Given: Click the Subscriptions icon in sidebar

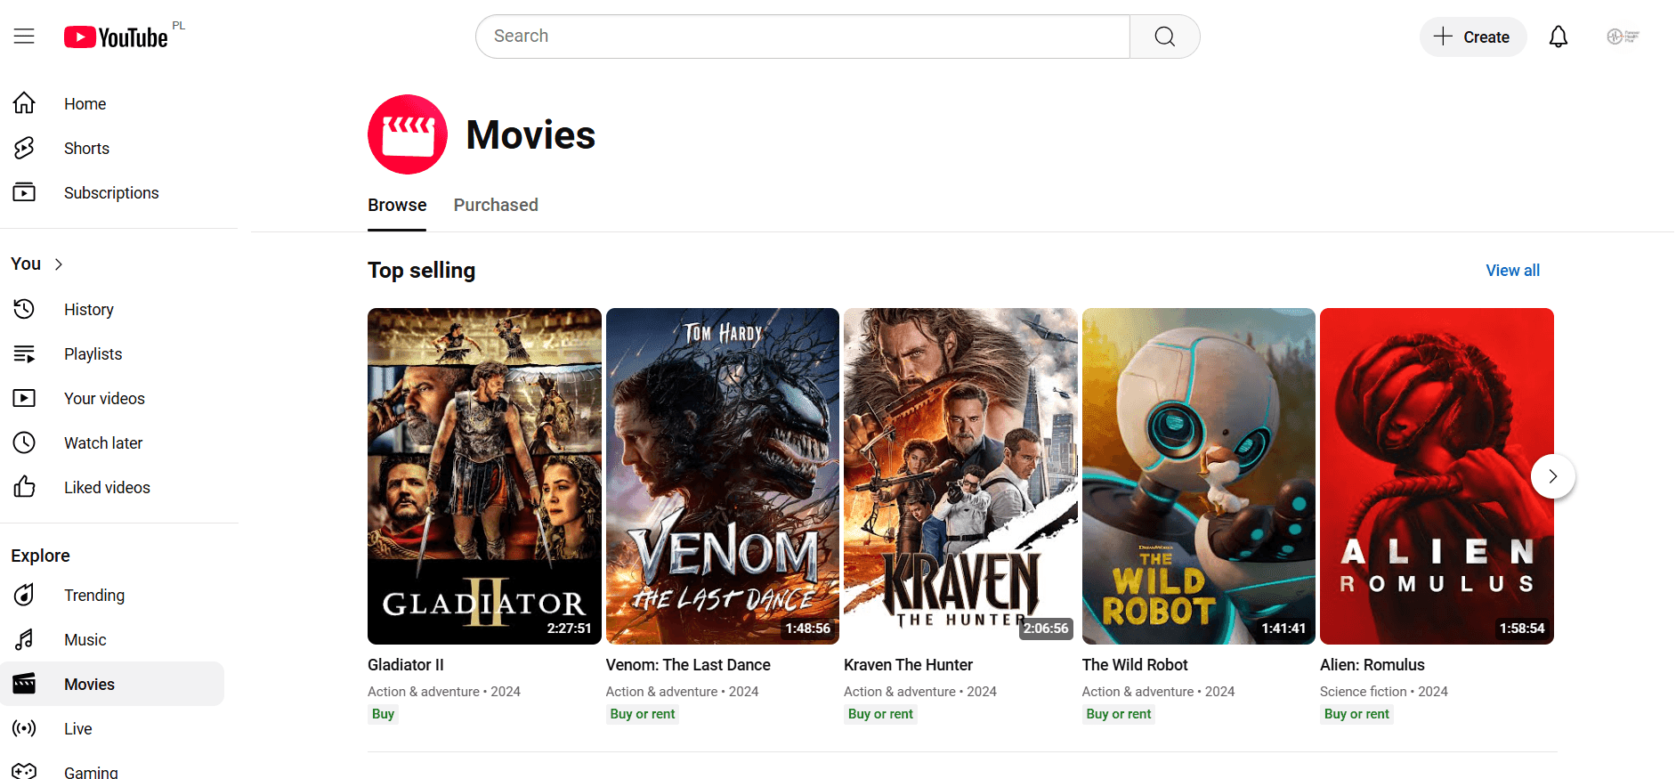Looking at the screenshot, I should click(24, 192).
